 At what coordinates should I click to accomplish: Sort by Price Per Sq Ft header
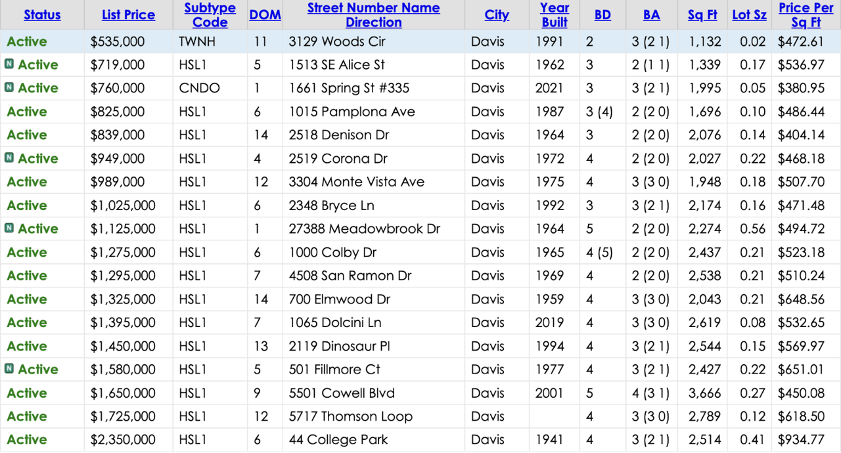[x=806, y=14]
